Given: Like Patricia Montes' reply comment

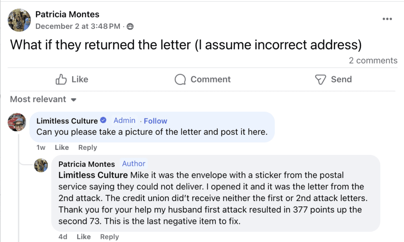Looking at the screenshot, I should [x=84, y=236].
